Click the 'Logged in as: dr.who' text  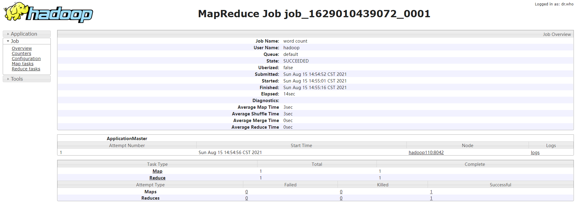point(554,4)
